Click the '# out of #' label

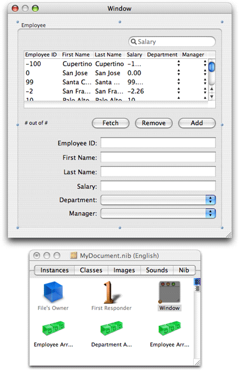click(36, 123)
